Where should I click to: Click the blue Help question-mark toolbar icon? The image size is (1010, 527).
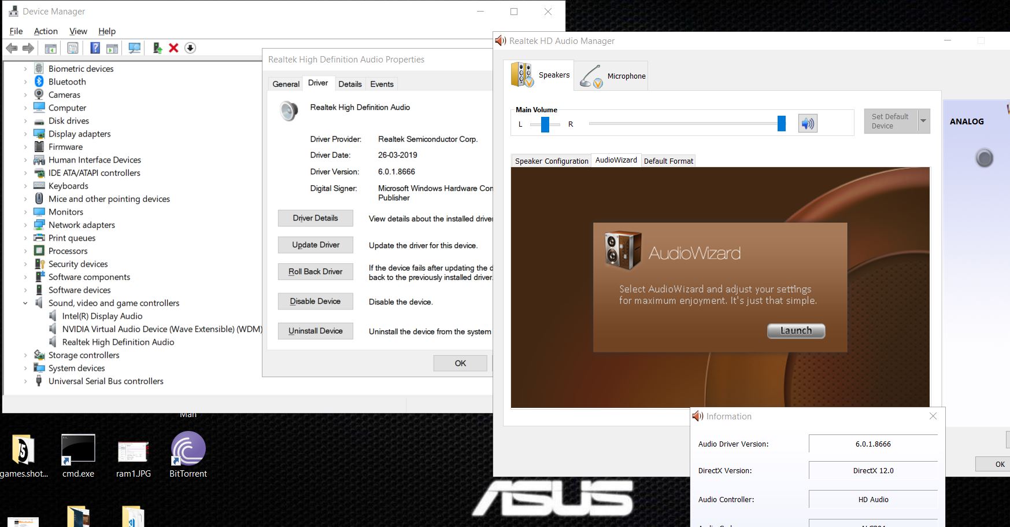click(95, 48)
